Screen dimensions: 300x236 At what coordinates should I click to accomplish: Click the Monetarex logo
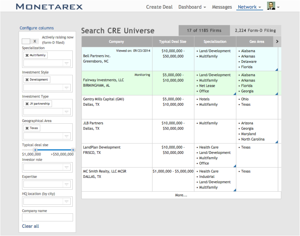(x=49, y=7)
